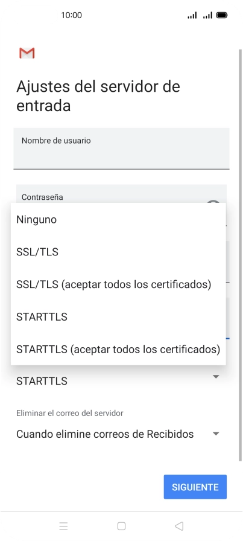
Task: Click the vertical scrollbar on right edge
Action: click(x=240, y=255)
